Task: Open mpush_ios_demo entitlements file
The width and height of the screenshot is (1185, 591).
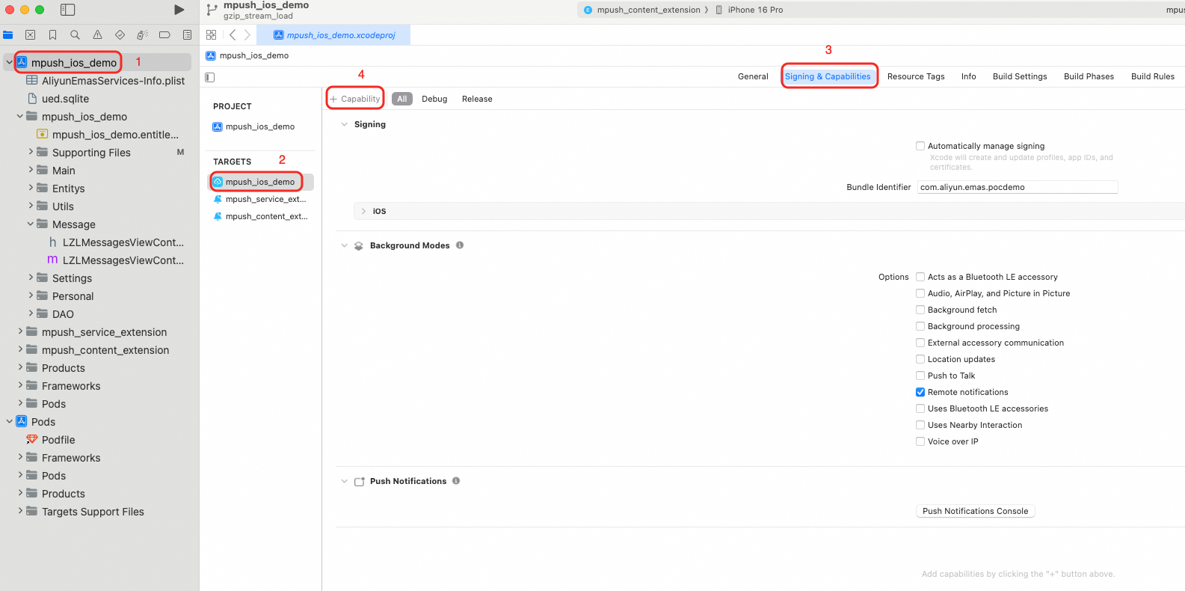Action: point(115,135)
